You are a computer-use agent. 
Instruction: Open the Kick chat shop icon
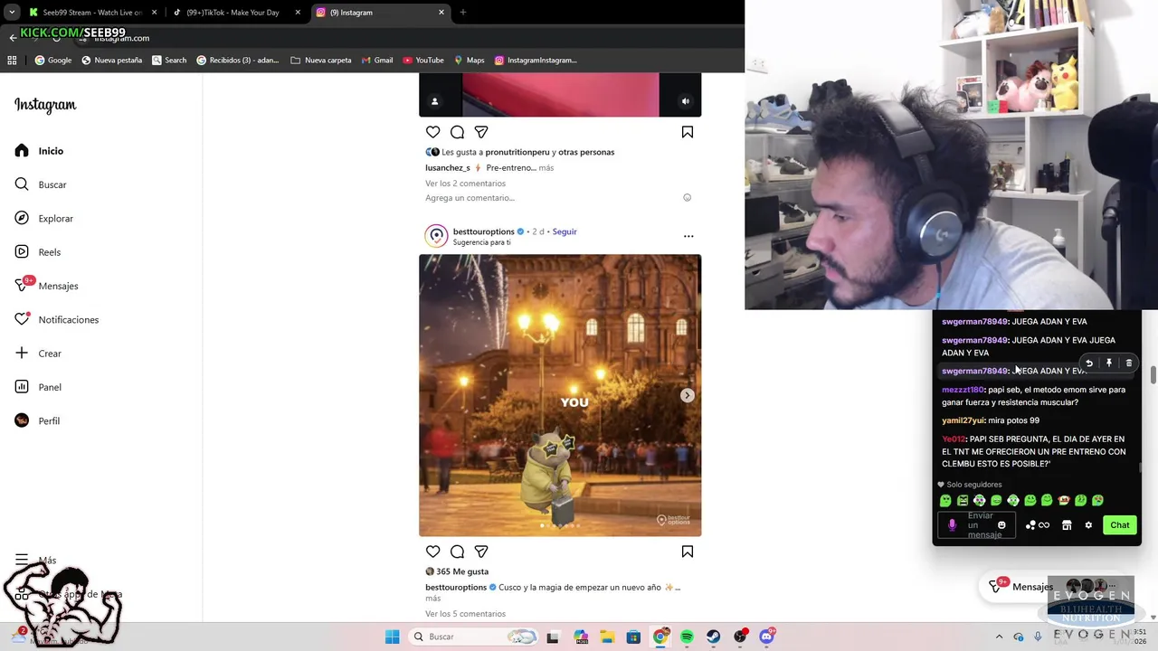tap(1067, 525)
